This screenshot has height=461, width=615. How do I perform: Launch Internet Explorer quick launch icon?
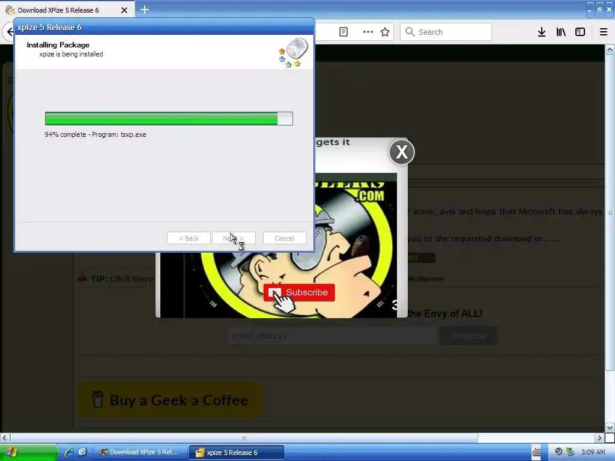(x=69, y=452)
